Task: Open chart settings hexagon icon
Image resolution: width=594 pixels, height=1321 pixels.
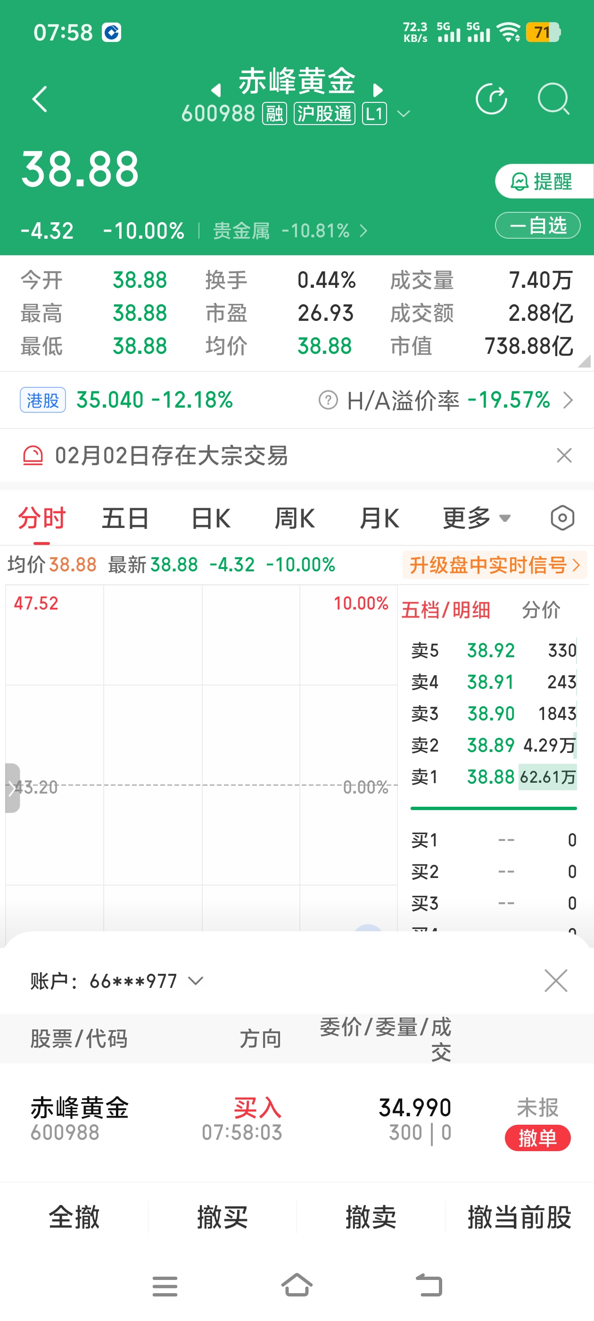Action: point(562,518)
